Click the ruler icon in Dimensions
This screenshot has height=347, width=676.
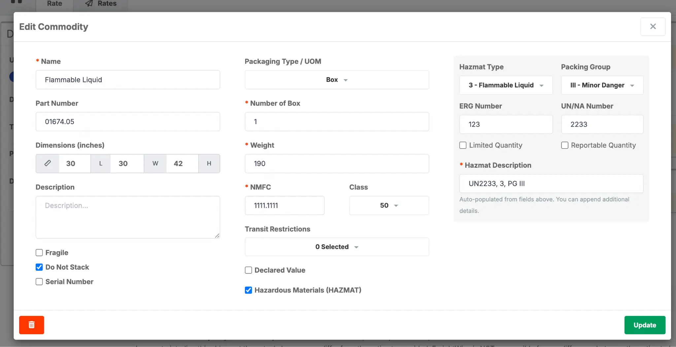(x=48, y=163)
